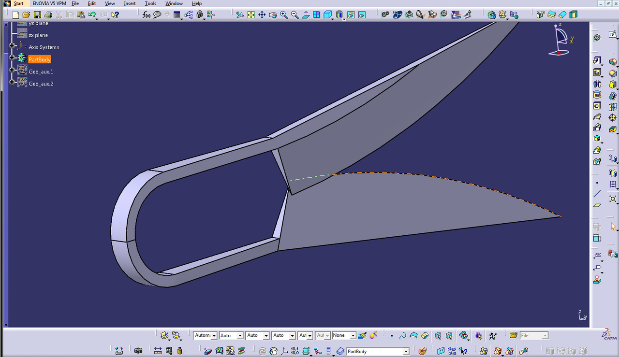619x357 pixels.
Task: Open the Sketcher tool on right toolbar
Action: 613,35
